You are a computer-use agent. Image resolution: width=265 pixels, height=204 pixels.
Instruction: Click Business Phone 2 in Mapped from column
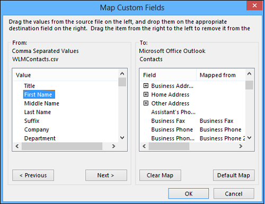point(222,138)
